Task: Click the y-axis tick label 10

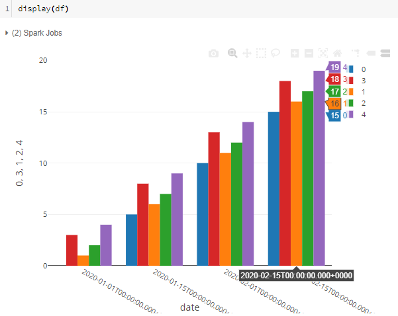Action: point(43,163)
